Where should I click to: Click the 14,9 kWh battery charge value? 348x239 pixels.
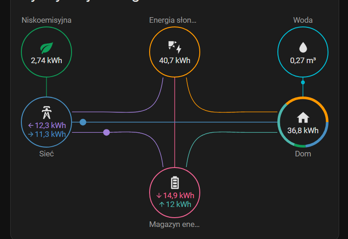click(x=175, y=195)
